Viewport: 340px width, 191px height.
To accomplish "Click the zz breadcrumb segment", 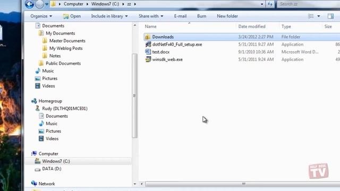I will [x=129, y=4].
